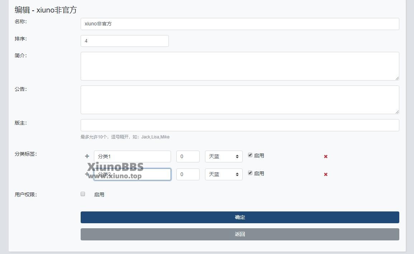Screen dimensions: 414x254
Task: Click the plus icon beside 分类1
Action: click(x=87, y=156)
